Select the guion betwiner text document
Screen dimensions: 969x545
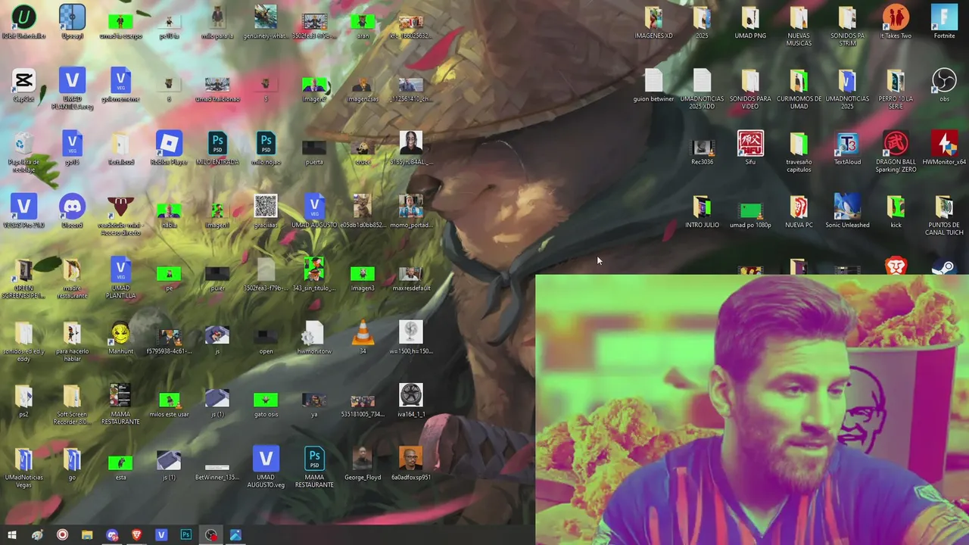click(x=653, y=86)
